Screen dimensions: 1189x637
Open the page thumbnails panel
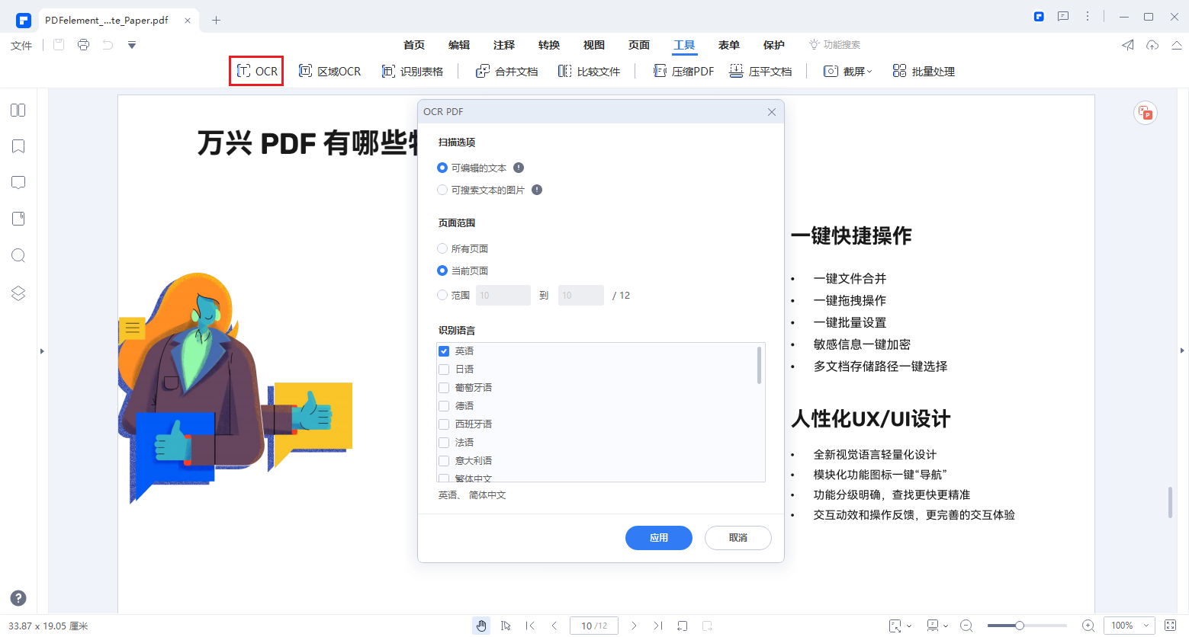(x=18, y=110)
